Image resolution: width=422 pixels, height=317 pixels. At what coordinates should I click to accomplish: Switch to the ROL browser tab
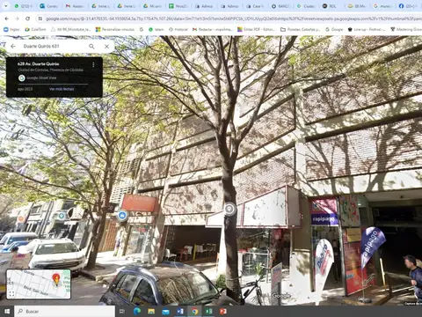tap(331, 6)
